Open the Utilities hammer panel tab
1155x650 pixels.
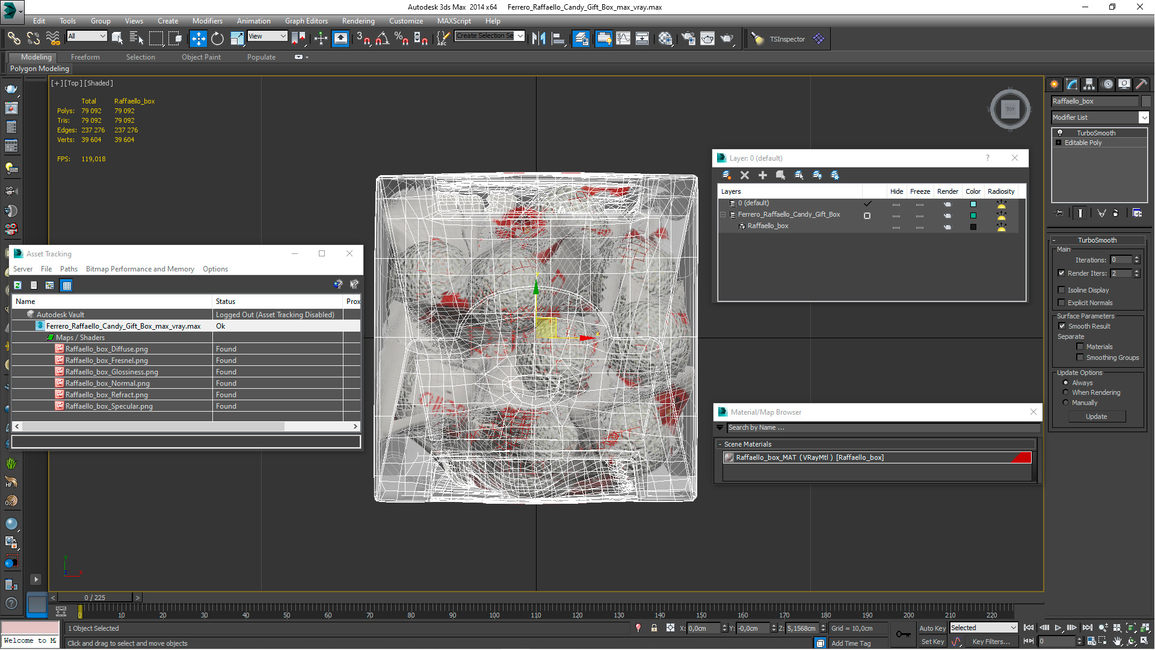click(x=1142, y=84)
